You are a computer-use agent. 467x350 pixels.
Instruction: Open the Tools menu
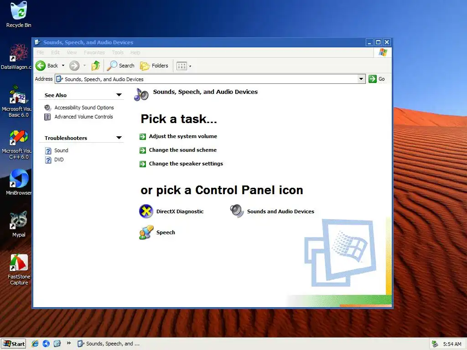118,52
